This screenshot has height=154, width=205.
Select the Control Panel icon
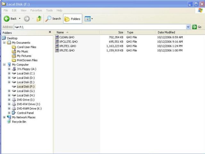tap(14, 113)
